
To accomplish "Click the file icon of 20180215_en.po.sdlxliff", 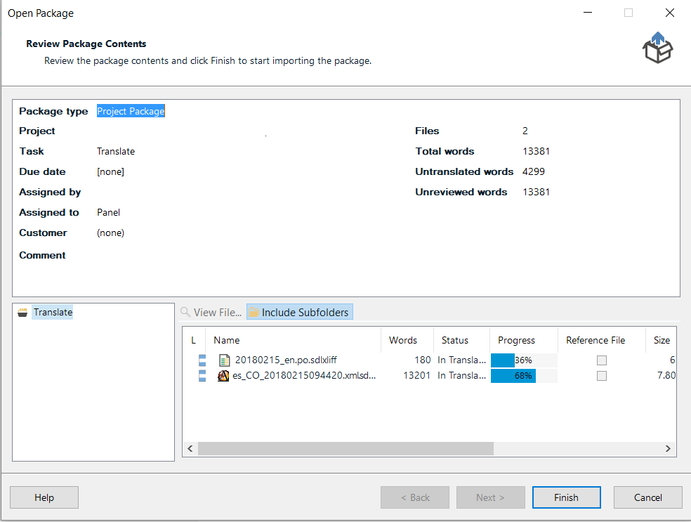I will [x=224, y=360].
